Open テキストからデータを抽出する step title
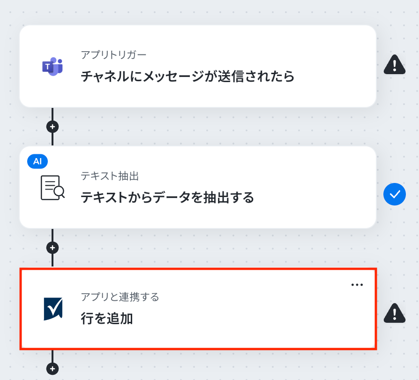419x380 pixels. click(x=167, y=198)
